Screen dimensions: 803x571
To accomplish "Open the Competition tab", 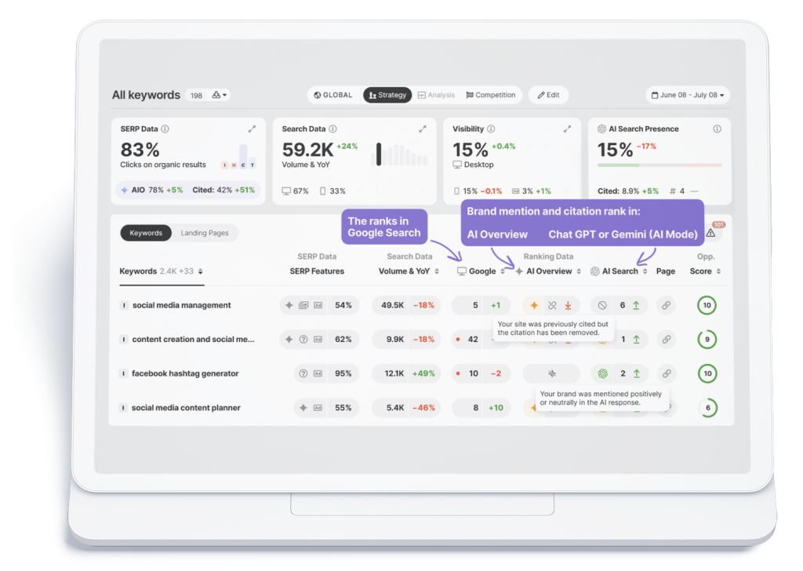I will pyautogui.click(x=490, y=95).
